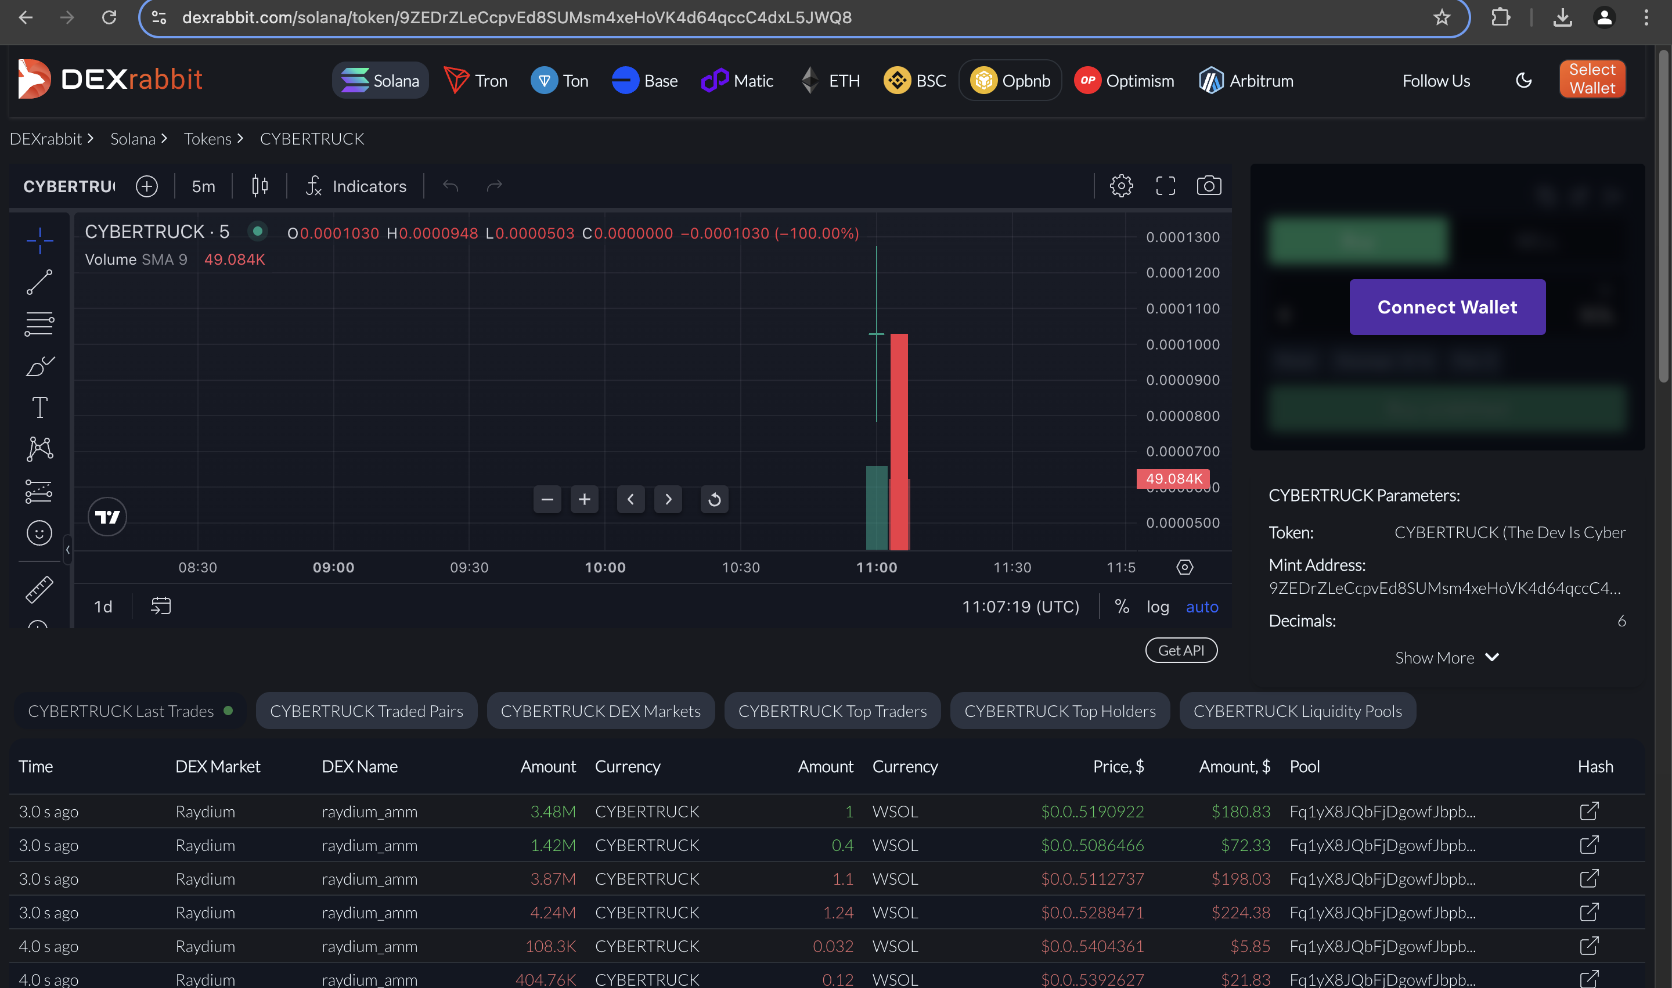Select the Text annotation tool
This screenshot has height=988, width=1672.
(x=39, y=408)
